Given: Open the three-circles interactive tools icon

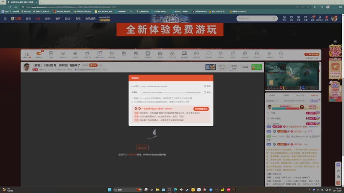Looking at the screenshot, I should click(172, 53).
